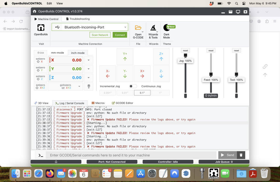The width and height of the screenshot is (280, 182).
Task: Open Firefox from the Dock
Action: click(x=50, y=173)
